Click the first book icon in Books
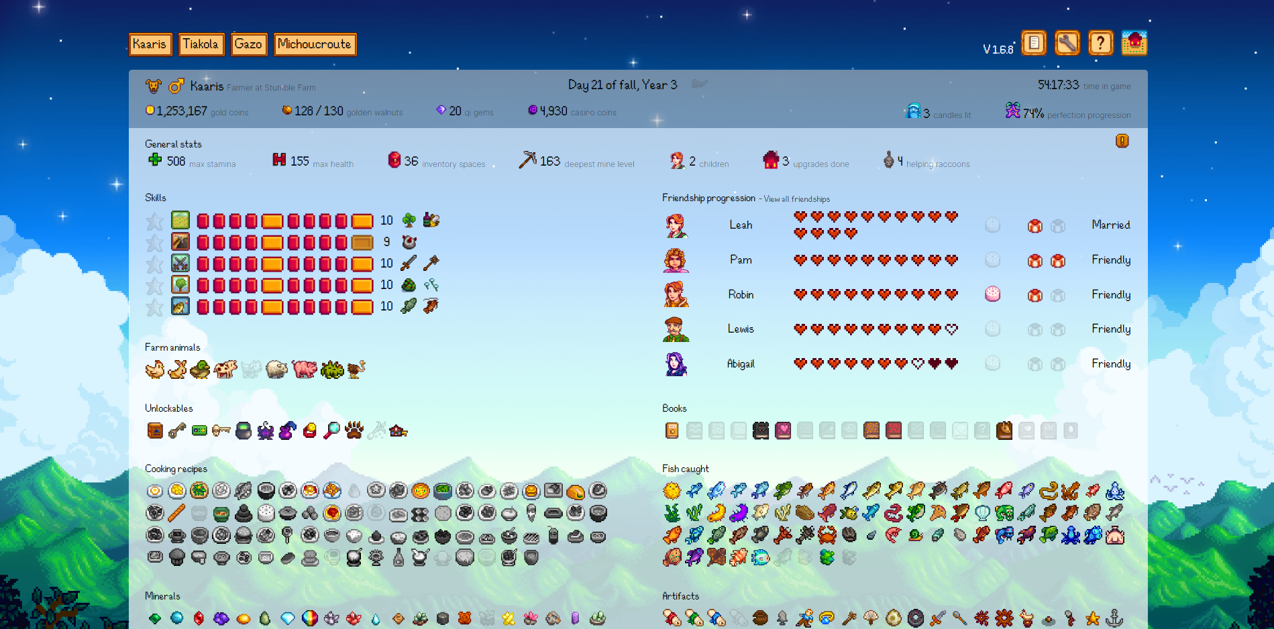 pyautogui.click(x=672, y=431)
